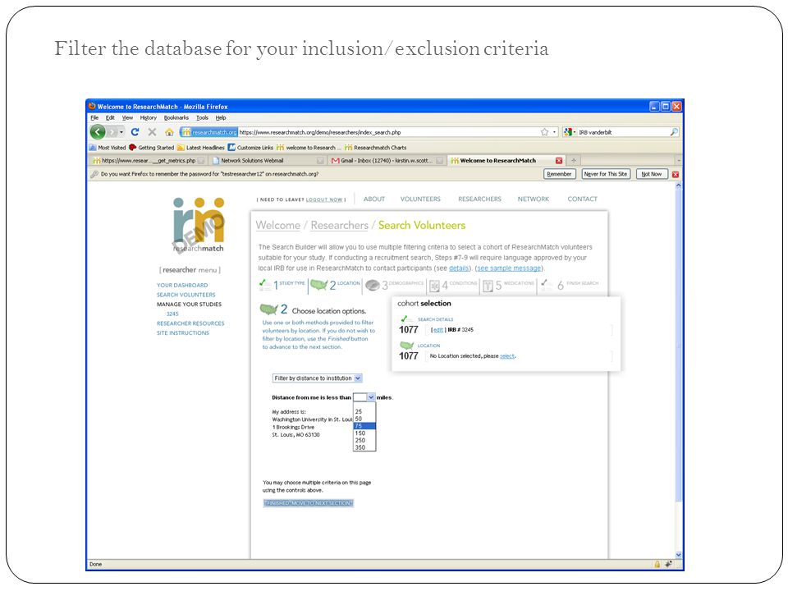Click the 'welcome to Research' bookmark
The width and height of the screenshot is (788, 591).
click(309, 148)
